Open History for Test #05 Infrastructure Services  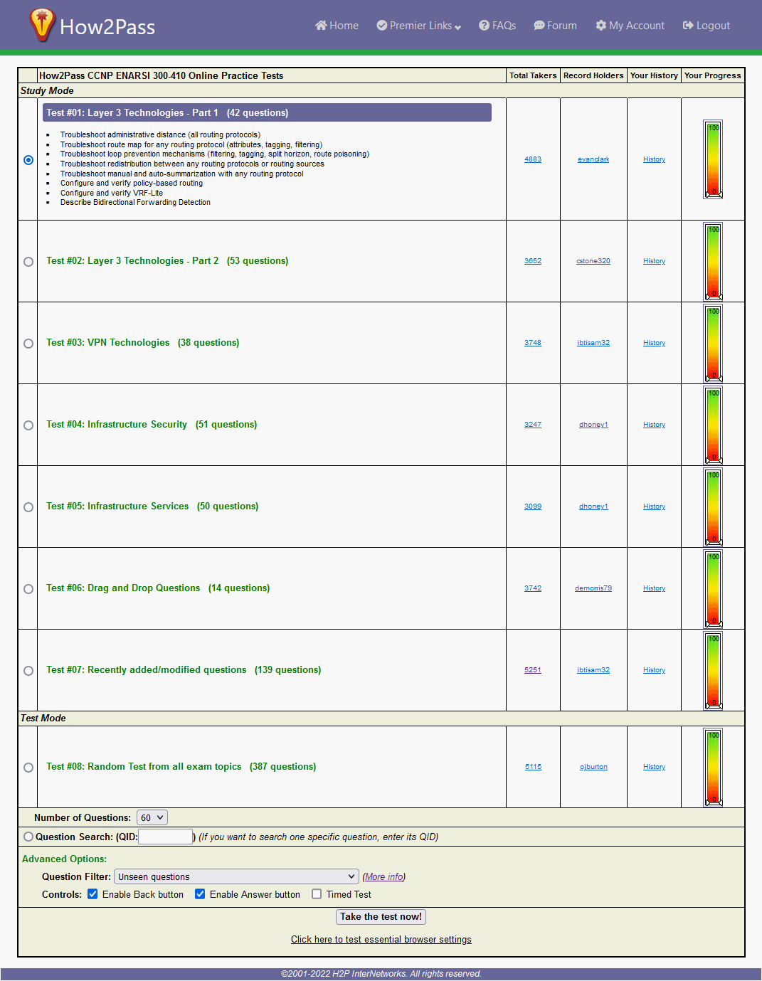pos(654,507)
